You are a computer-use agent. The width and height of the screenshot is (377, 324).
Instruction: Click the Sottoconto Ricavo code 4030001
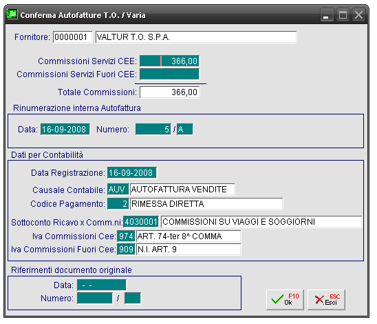pos(141,221)
